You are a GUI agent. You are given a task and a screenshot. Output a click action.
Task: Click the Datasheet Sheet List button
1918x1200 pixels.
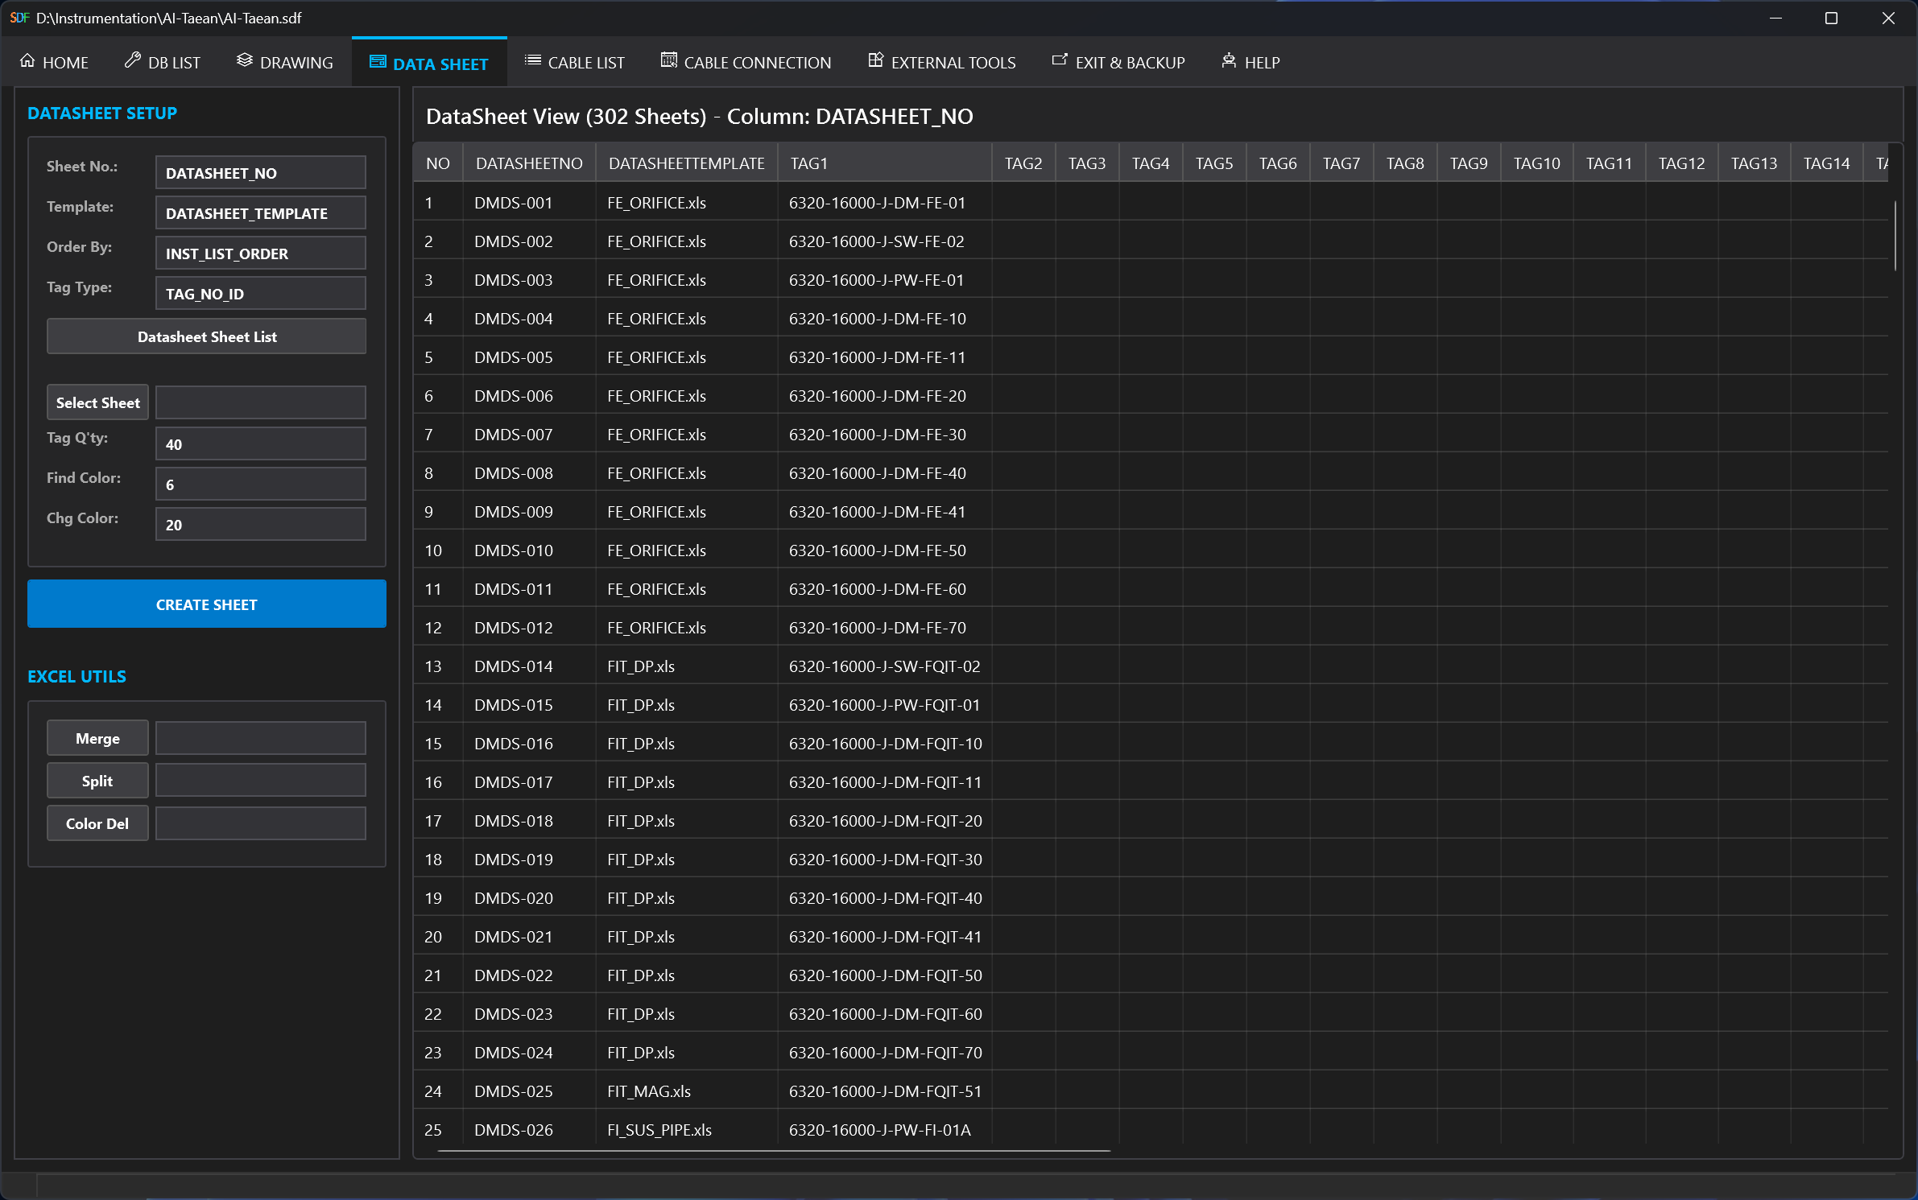click(x=206, y=336)
